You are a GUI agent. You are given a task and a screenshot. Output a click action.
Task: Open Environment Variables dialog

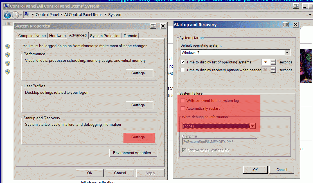(133, 153)
